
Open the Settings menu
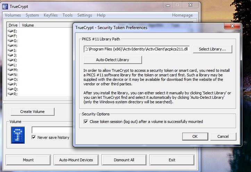pyautogui.click(x=84, y=15)
